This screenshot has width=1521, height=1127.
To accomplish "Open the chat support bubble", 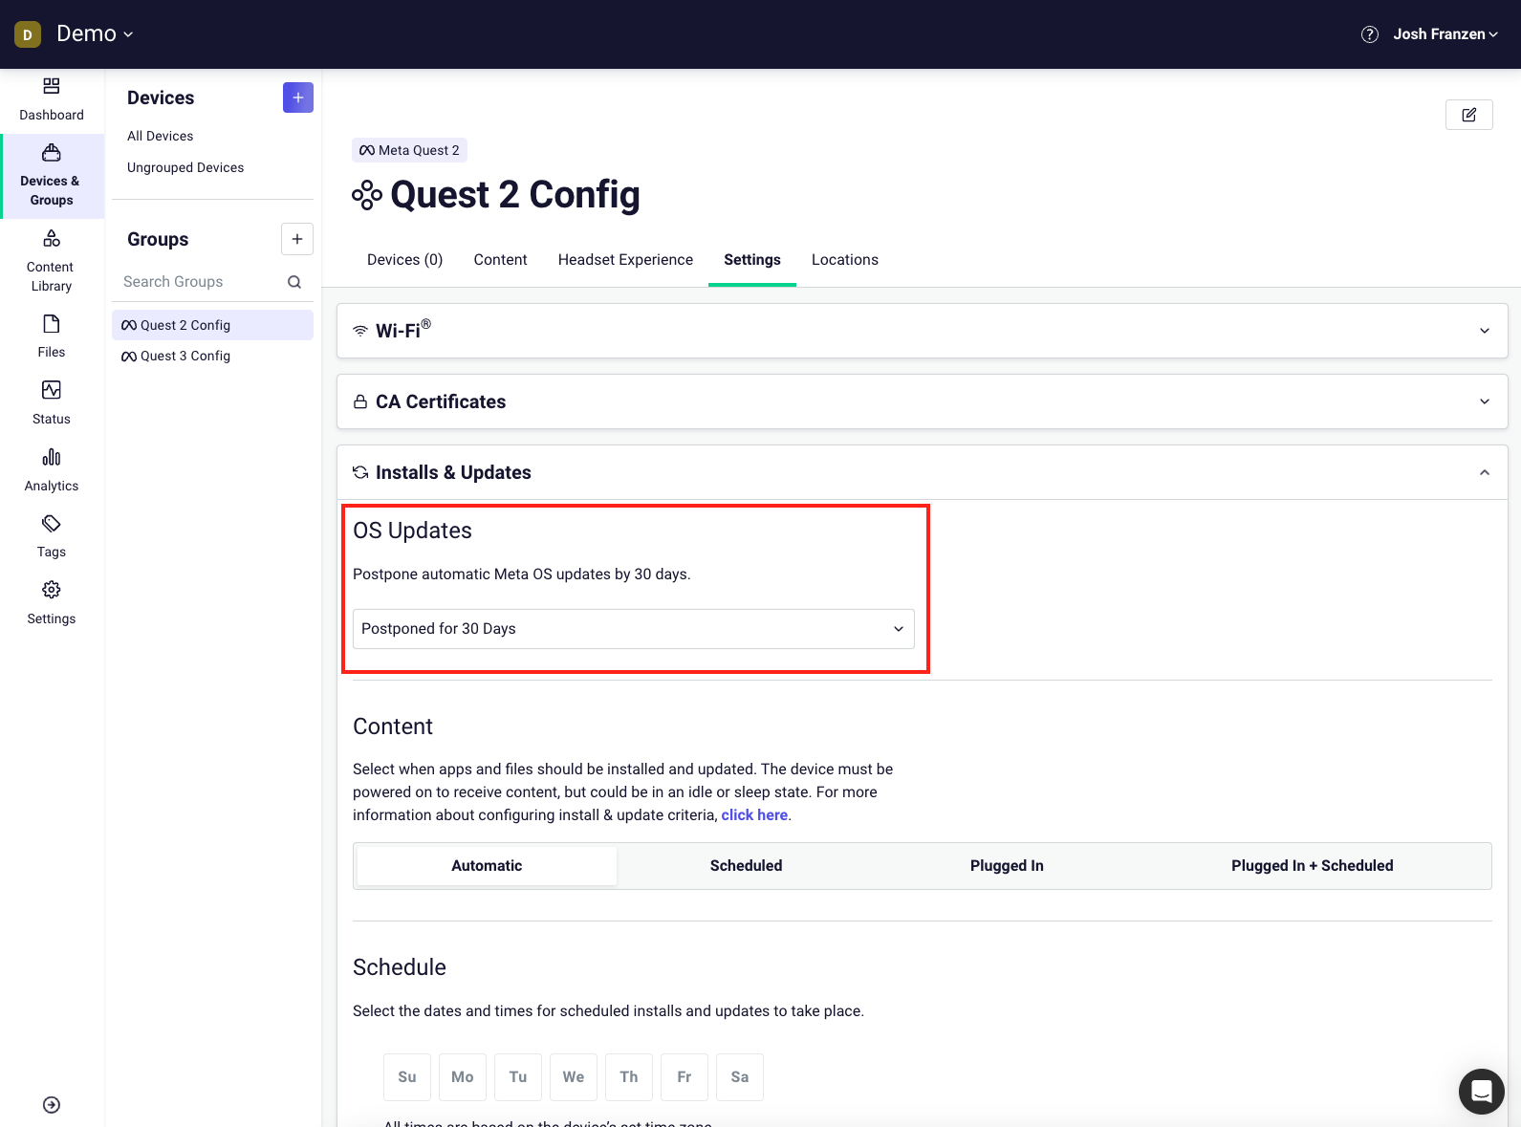I will coord(1482,1092).
